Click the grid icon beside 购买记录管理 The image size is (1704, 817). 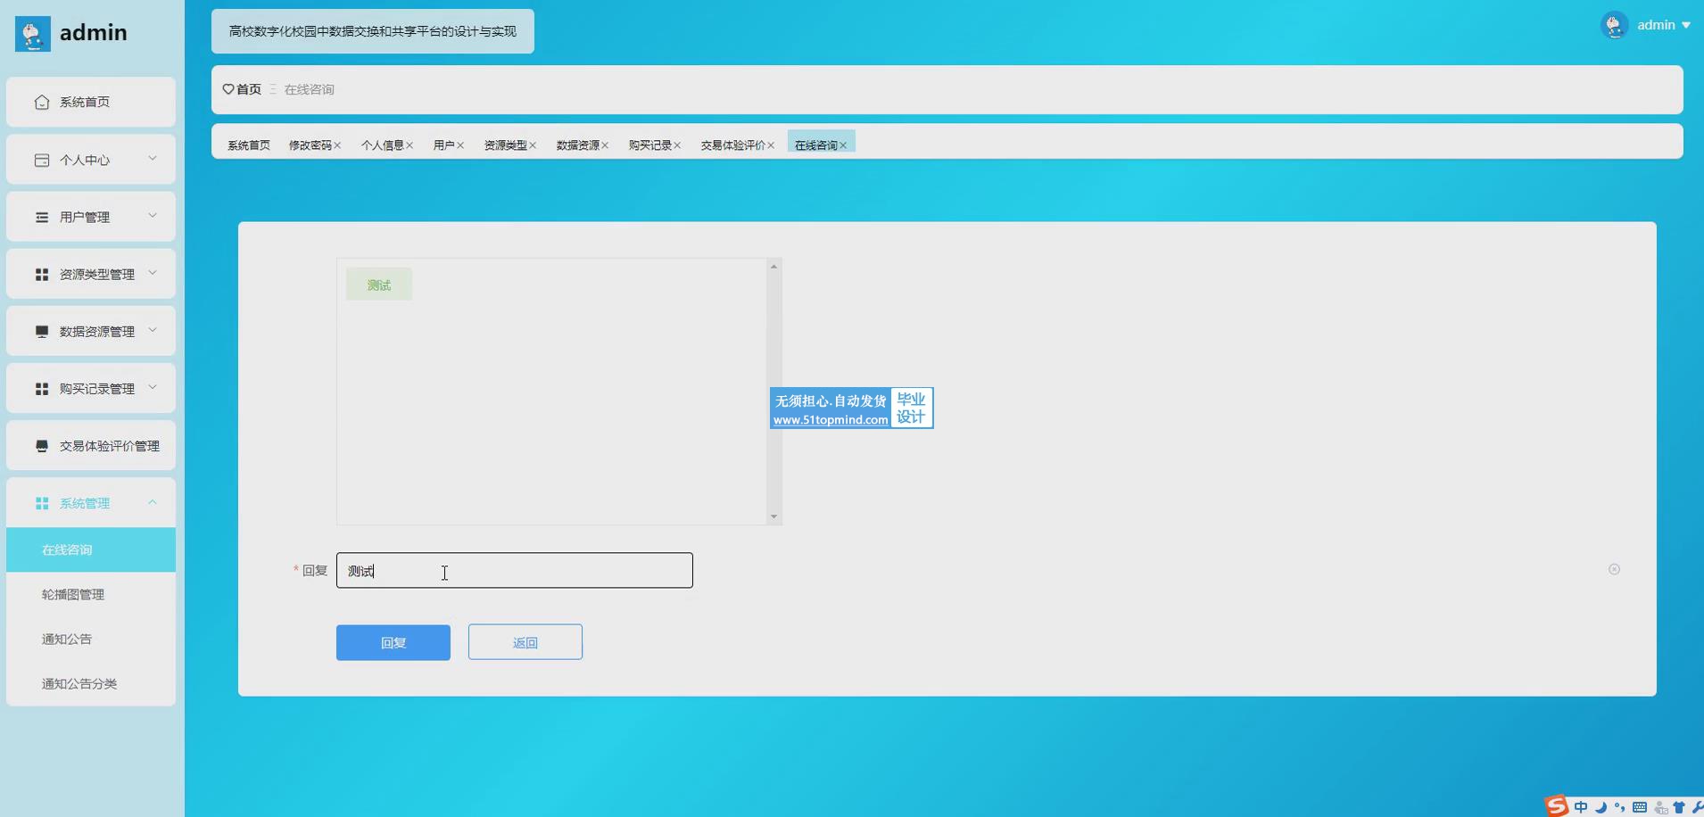click(42, 389)
